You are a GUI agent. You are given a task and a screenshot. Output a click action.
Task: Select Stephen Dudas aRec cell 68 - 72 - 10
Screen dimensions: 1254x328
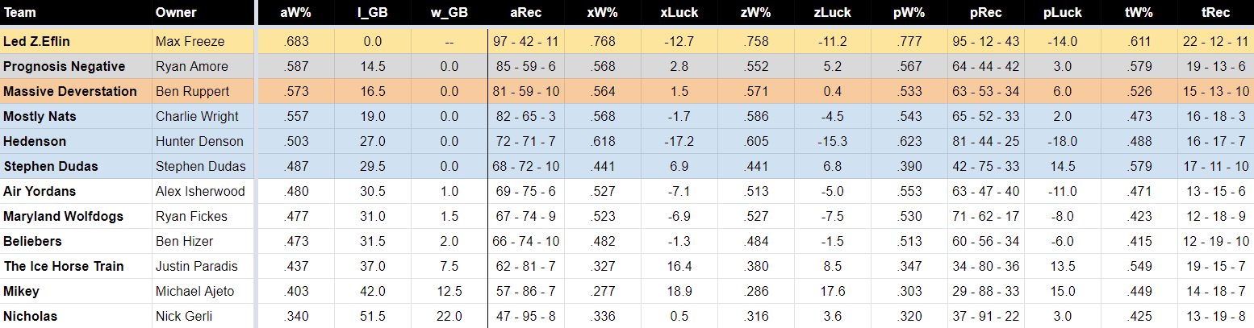[x=525, y=166]
